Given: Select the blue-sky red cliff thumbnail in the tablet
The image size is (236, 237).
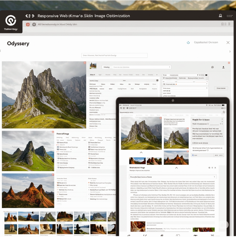Looking at the screenshot, I should click(137, 161).
